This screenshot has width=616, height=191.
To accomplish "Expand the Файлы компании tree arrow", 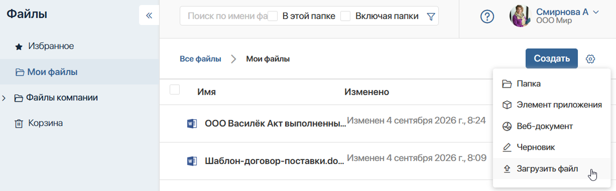I will pyautogui.click(x=4, y=98).
